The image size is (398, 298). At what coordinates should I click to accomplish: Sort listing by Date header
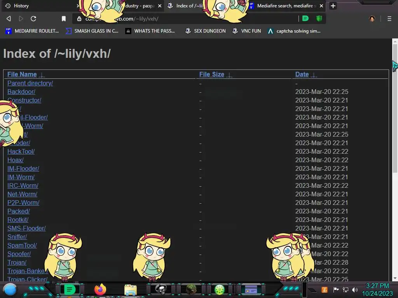[x=302, y=74]
